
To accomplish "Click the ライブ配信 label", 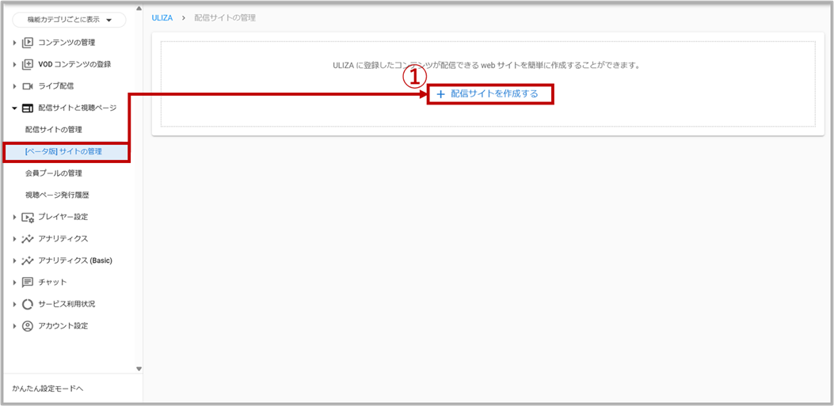I will coord(56,85).
